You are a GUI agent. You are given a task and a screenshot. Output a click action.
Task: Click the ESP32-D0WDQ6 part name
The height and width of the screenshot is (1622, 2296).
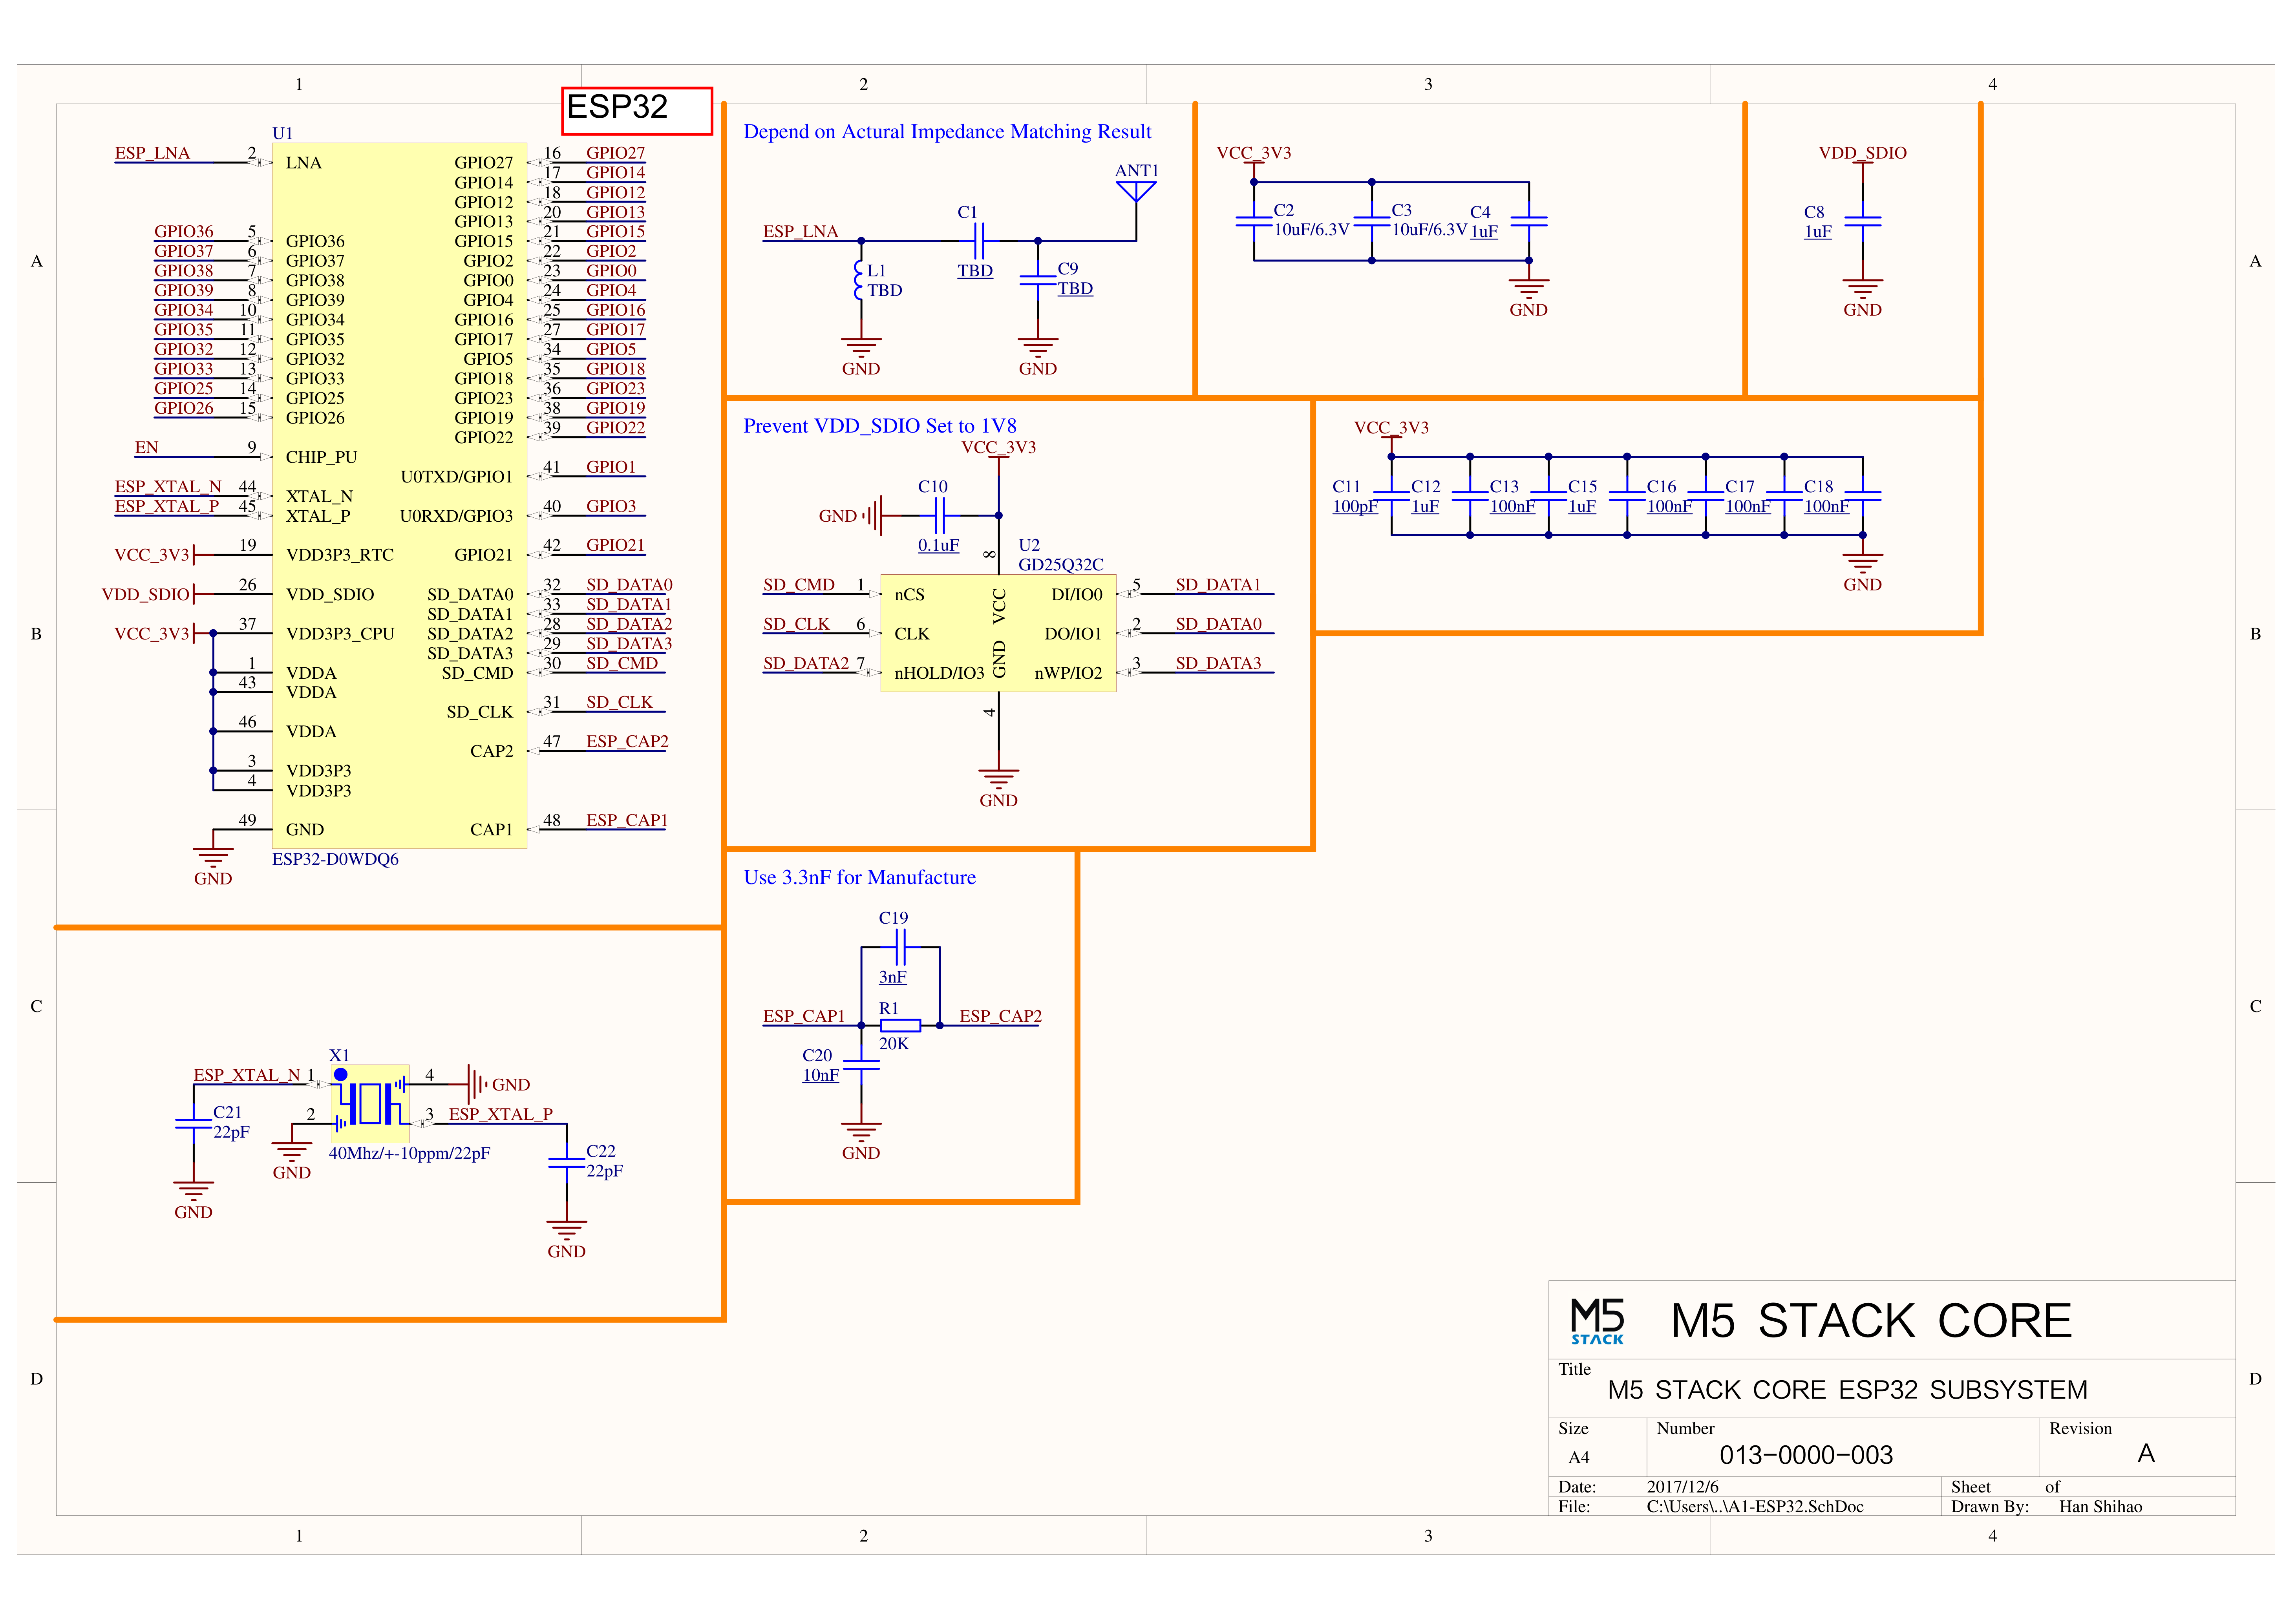click(x=335, y=859)
